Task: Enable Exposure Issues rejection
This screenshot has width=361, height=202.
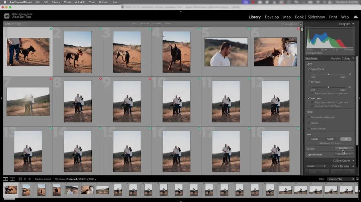Action: (309, 129)
